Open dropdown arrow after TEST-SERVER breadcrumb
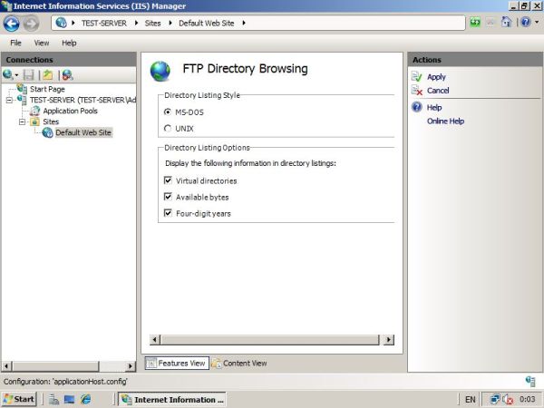544x408 pixels. pyautogui.click(x=136, y=23)
